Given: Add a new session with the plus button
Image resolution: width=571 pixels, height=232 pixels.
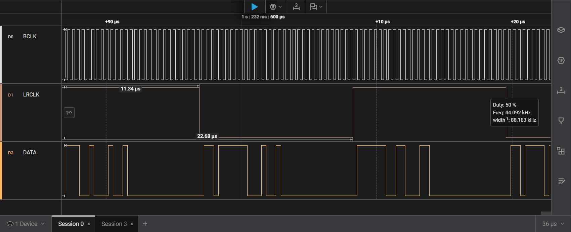Looking at the screenshot, I should (145, 224).
